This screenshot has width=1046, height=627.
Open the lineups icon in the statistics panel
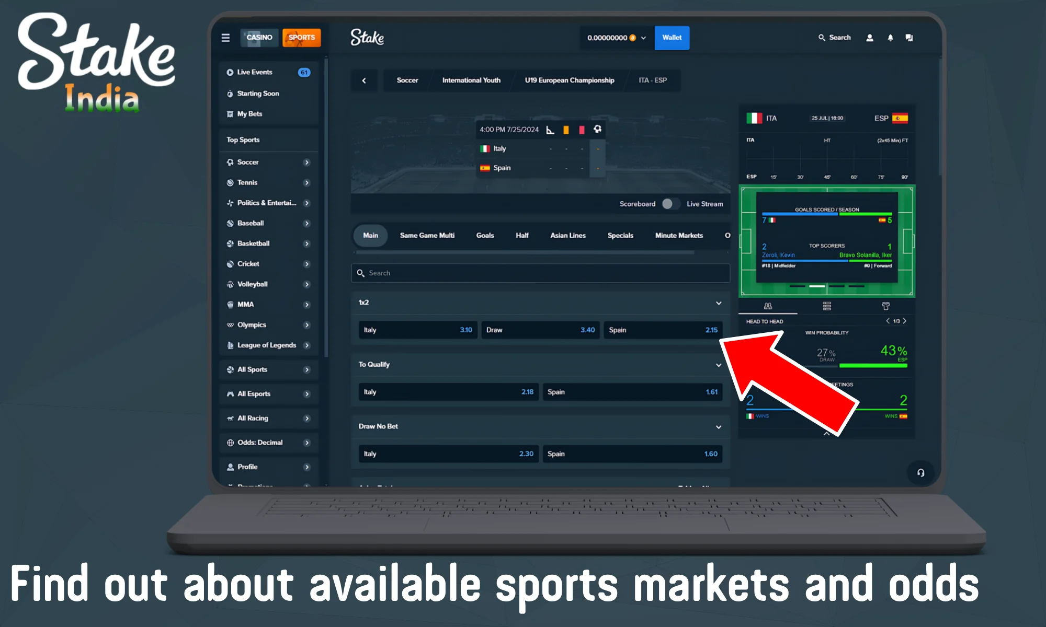pos(826,306)
